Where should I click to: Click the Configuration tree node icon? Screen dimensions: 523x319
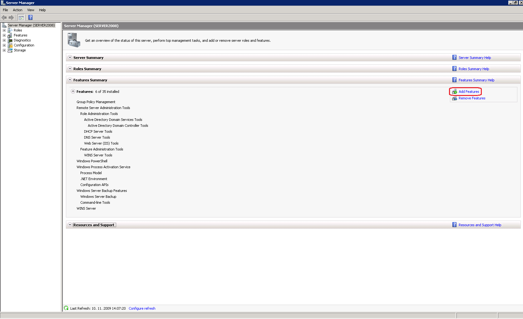[x=10, y=45]
